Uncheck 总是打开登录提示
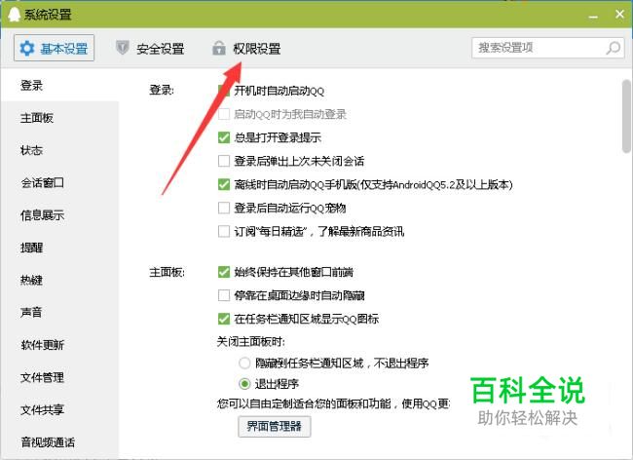Viewport: 633px width, 460px height. tap(224, 137)
